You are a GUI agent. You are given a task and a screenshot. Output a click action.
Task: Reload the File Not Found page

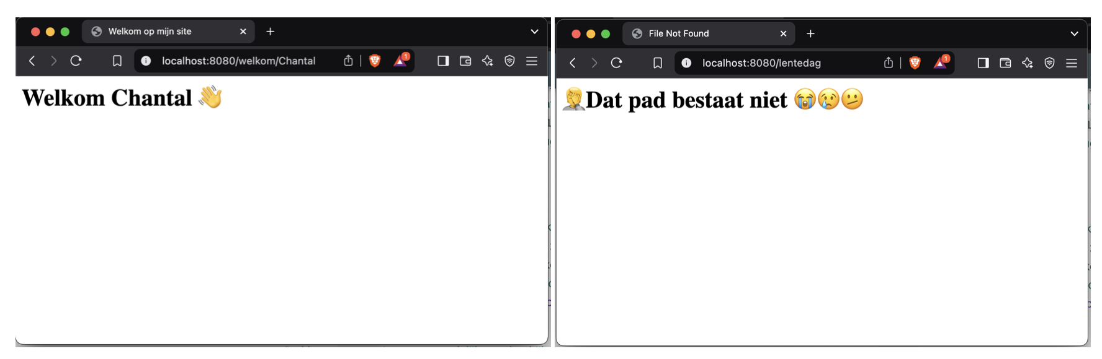point(616,63)
